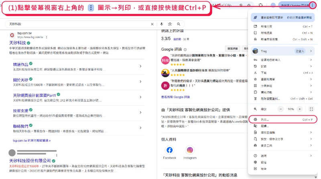Click the new tab icon in the menu
The height and width of the screenshot is (179, 321).
coord(255,26)
